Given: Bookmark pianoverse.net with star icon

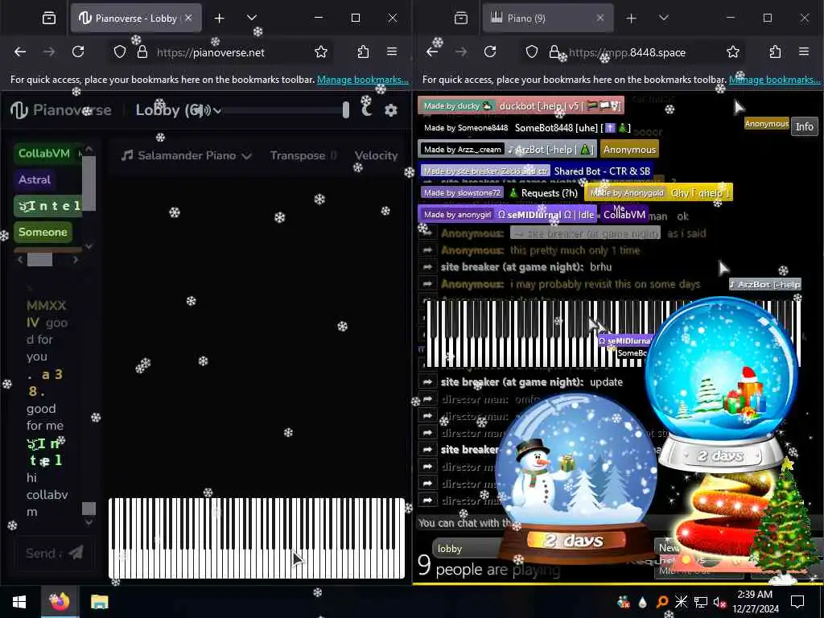Looking at the screenshot, I should (321, 52).
